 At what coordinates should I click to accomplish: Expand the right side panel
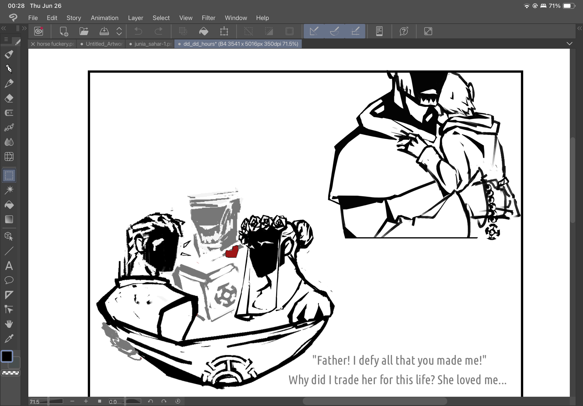(x=579, y=28)
